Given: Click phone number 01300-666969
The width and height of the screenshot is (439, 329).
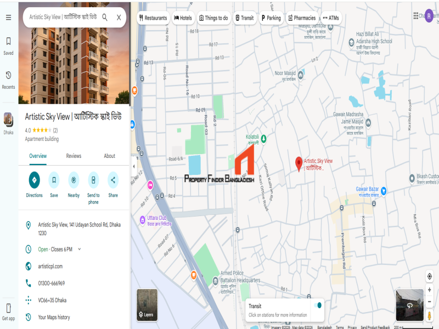Looking at the screenshot, I should (52, 283).
